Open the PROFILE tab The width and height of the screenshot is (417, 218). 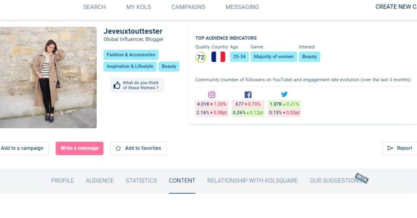click(63, 181)
